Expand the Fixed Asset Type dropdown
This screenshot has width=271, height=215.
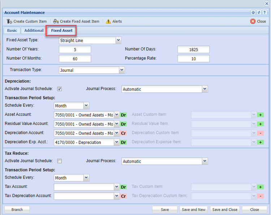119,40
